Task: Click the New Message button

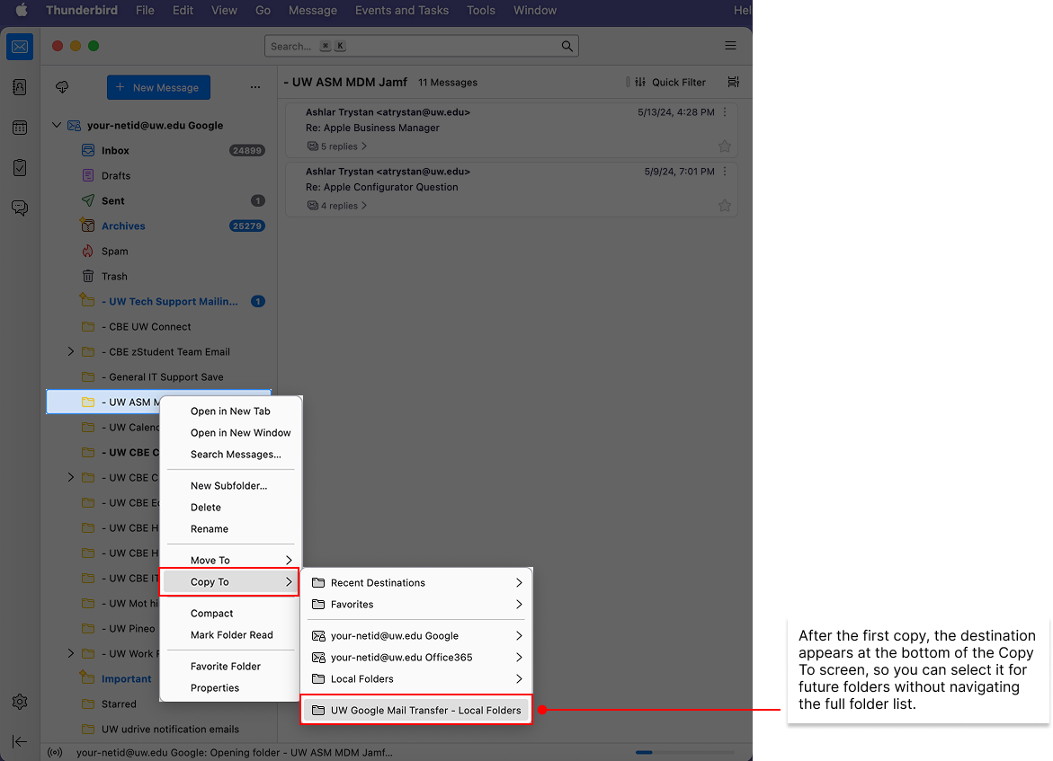Action: pos(158,87)
